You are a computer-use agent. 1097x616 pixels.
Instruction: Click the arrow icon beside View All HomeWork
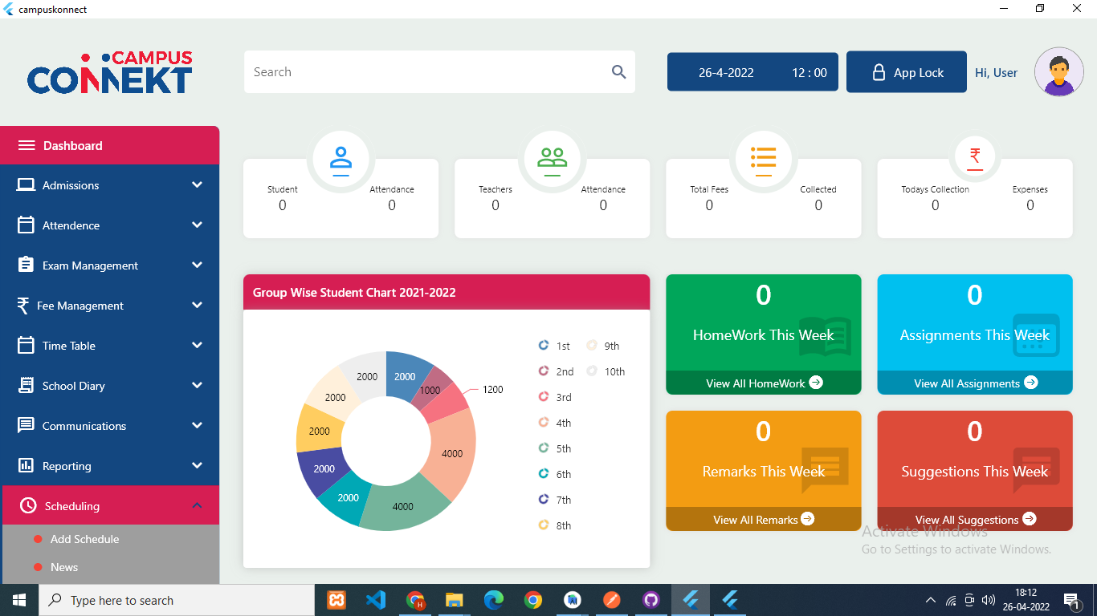[x=816, y=383]
